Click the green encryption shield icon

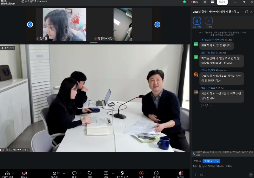point(184,2)
